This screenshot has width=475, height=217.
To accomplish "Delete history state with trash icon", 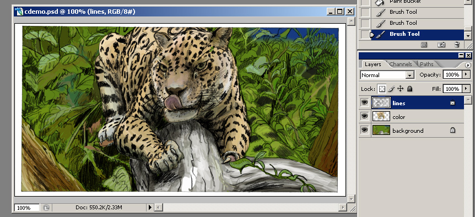I will (x=457, y=45).
